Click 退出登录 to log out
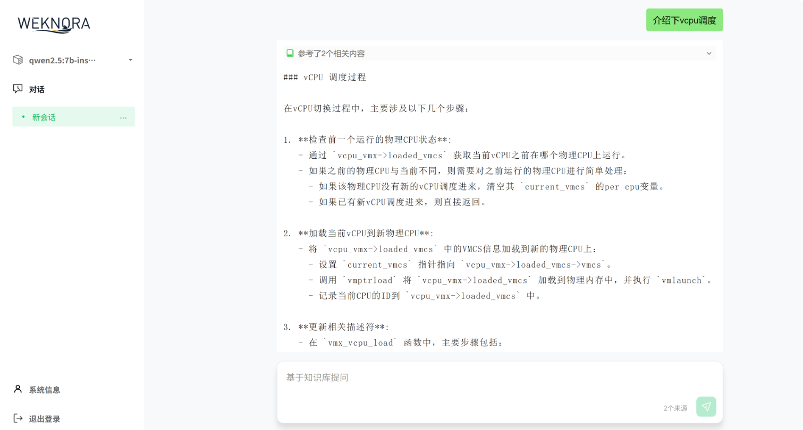The width and height of the screenshot is (803, 430). (44, 418)
